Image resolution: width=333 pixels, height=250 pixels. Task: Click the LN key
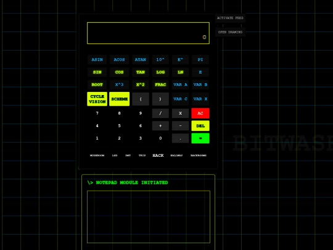180,72
